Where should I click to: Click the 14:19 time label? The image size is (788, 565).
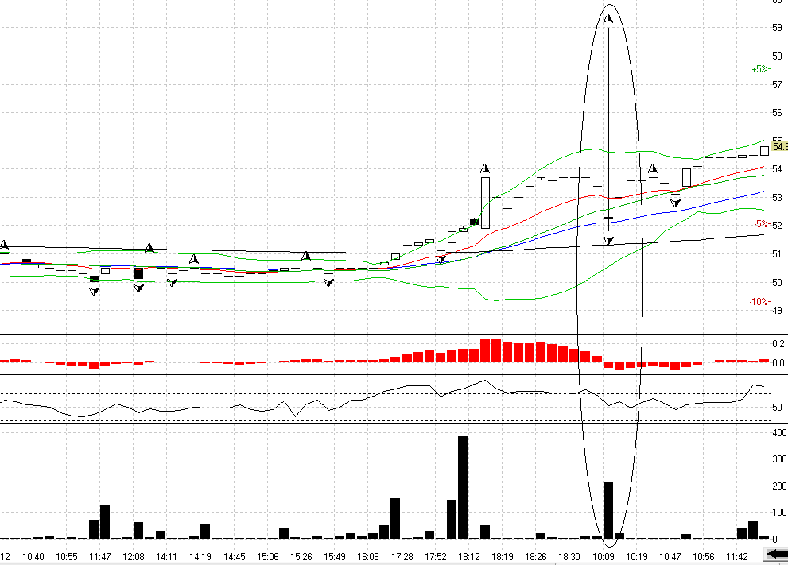200,556
